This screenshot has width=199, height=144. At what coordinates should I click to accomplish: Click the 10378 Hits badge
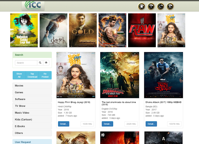pos(174,124)
